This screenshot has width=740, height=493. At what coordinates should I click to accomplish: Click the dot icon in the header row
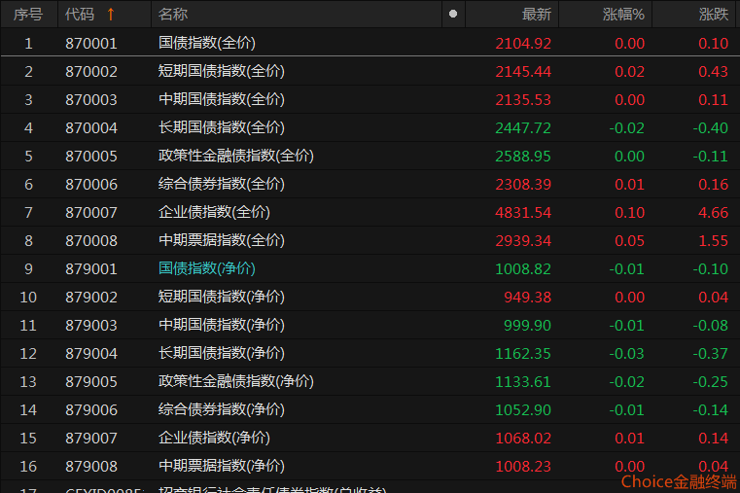pyautogui.click(x=453, y=14)
